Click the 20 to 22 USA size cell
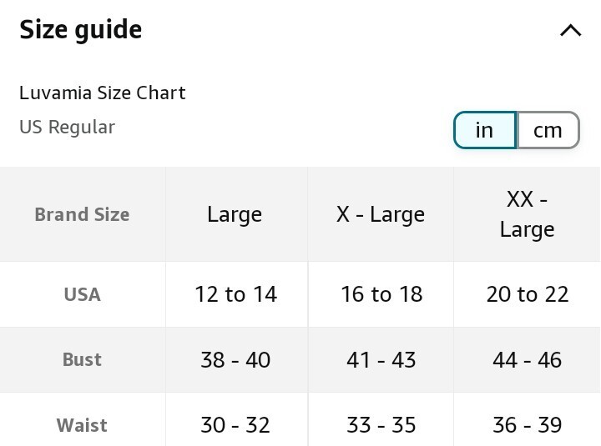This screenshot has height=446, width=601. [528, 294]
